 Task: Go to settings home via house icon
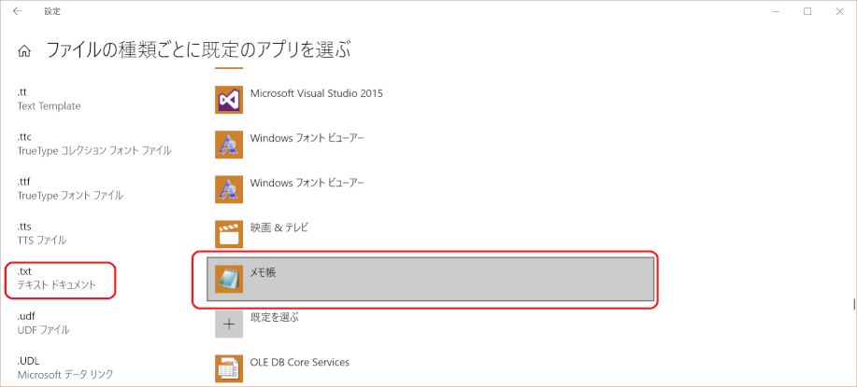click(x=24, y=51)
